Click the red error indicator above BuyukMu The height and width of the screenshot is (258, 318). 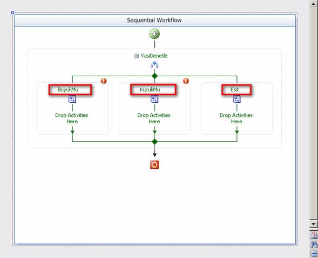[104, 81]
